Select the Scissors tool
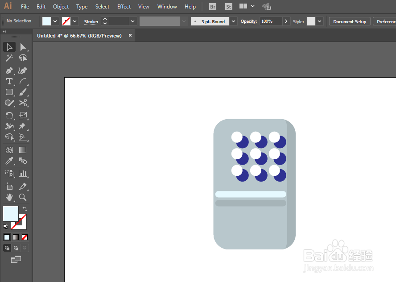 tap(23, 103)
